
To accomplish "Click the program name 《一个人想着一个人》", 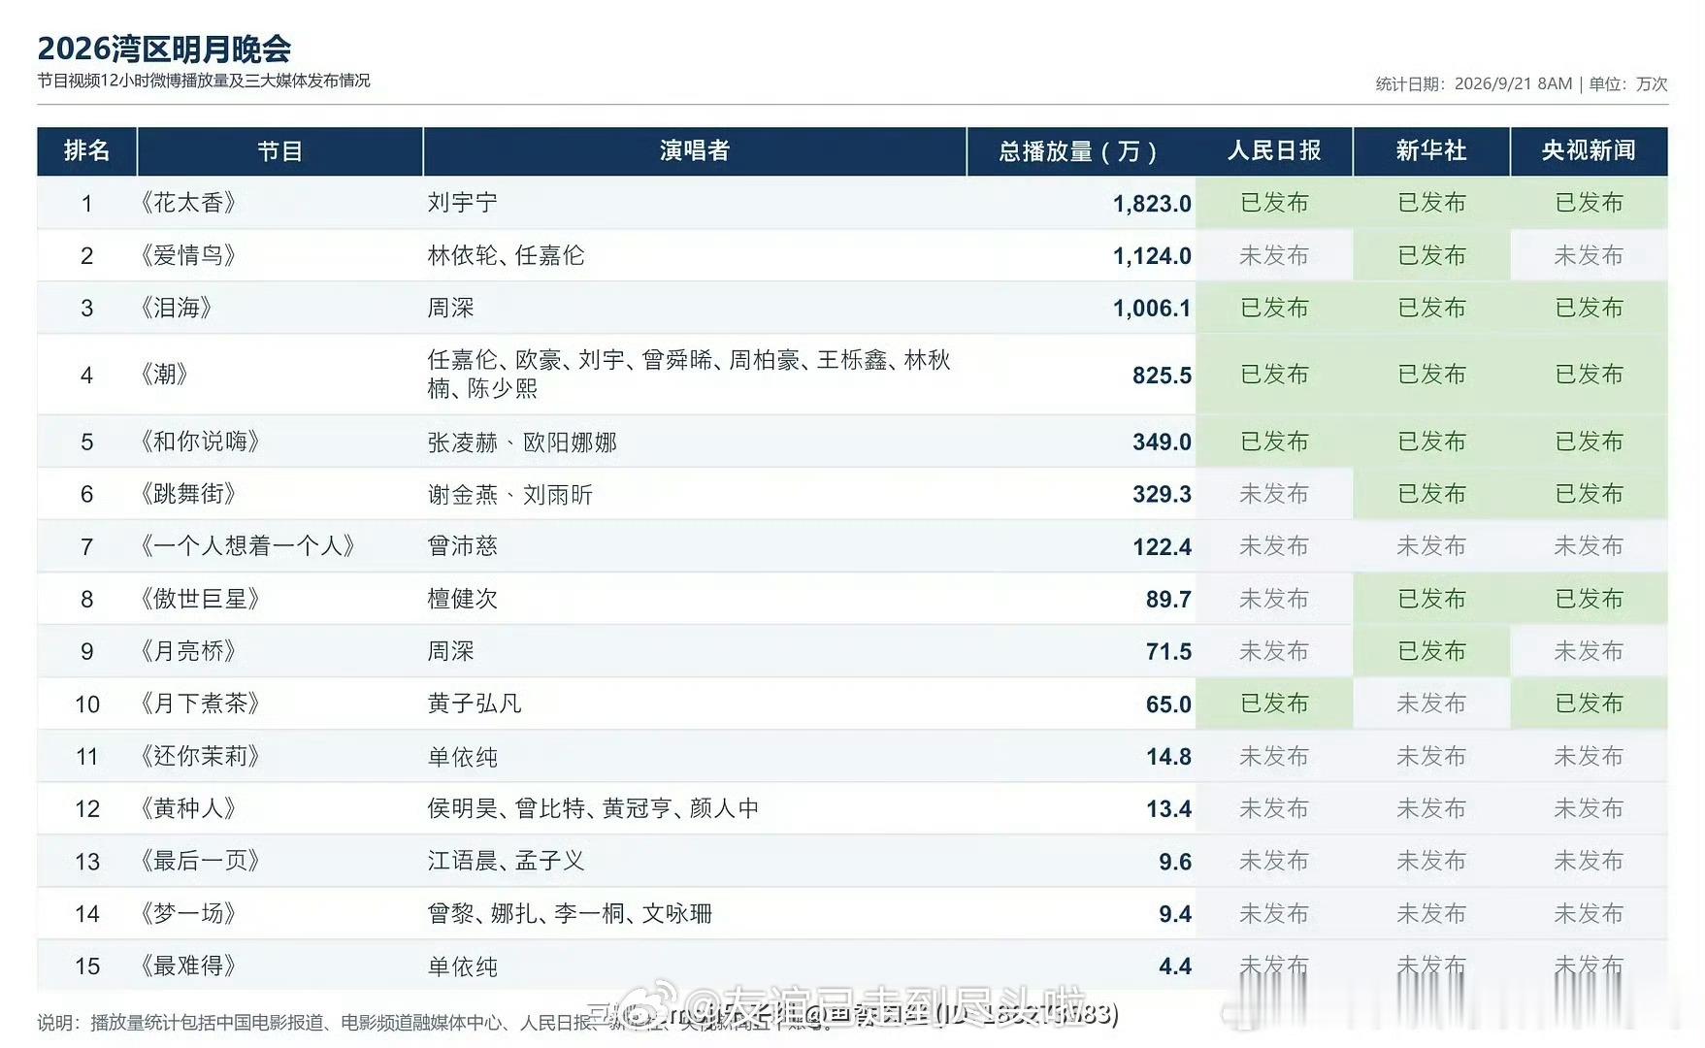I will click(x=247, y=546).
